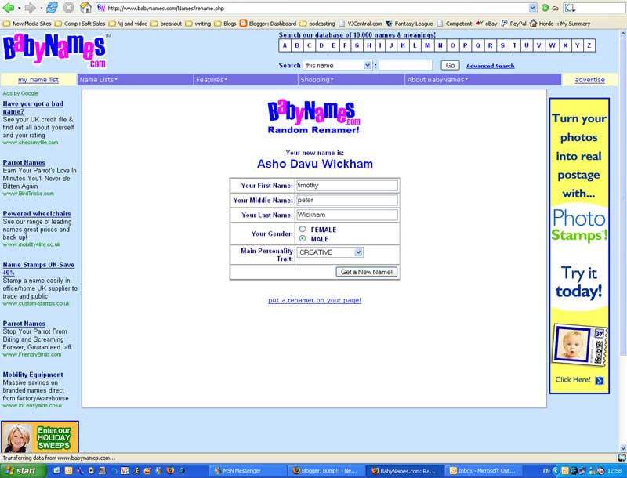Viewport: 627px width, 478px height.
Task: Click the Your Last Name input field
Action: tap(347, 215)
